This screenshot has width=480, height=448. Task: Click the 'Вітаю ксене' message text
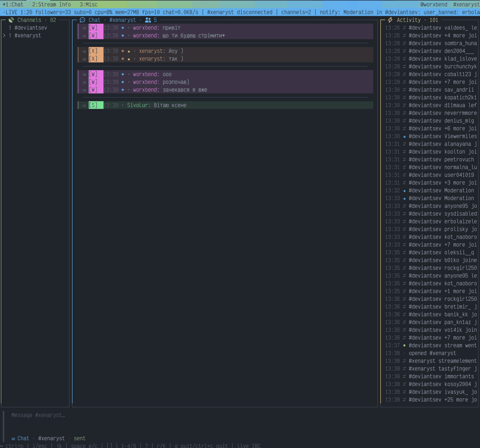click(x=170, y=105)
